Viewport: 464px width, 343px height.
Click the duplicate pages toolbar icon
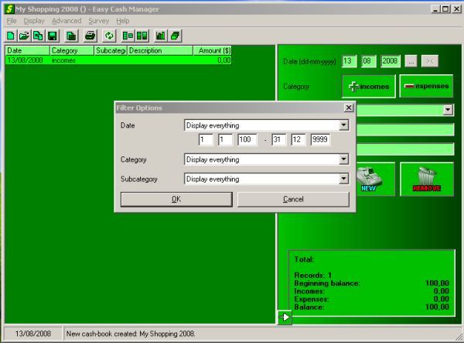click(x=38, y=36)
